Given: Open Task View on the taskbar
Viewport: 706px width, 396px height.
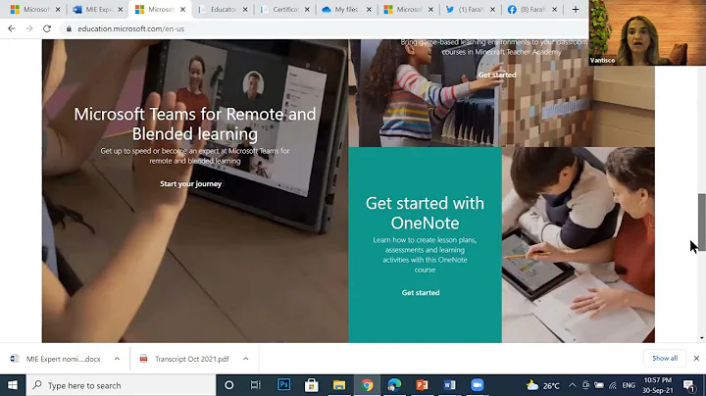Looking at the screenshot, I should (255, 385).
